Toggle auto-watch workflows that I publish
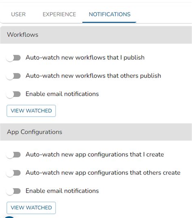 click(x=13, y=58)
